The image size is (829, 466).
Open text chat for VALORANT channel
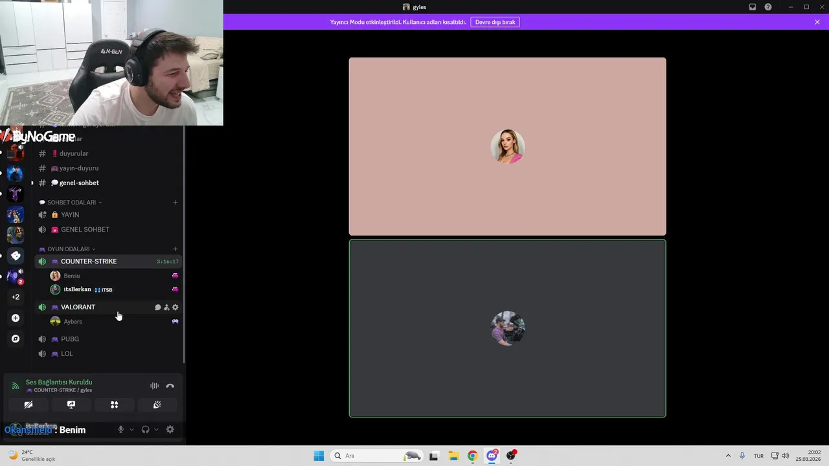click(x=157, y=307)
